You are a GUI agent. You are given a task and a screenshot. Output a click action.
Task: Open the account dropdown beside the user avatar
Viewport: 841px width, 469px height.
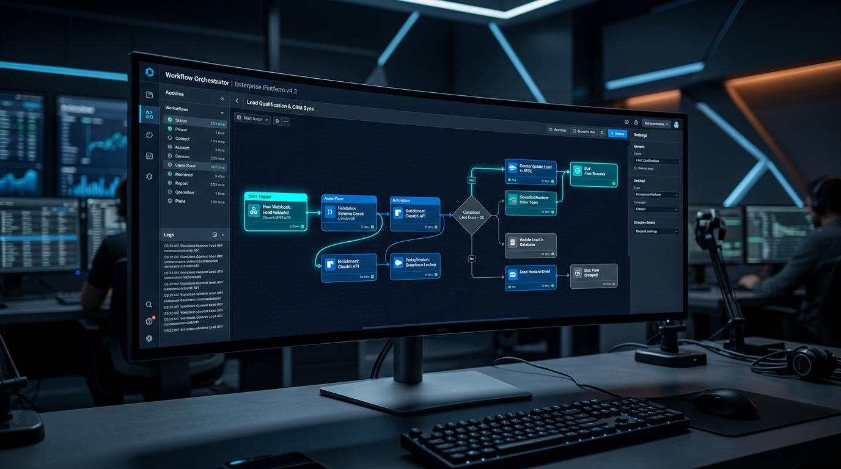[656, 124]
